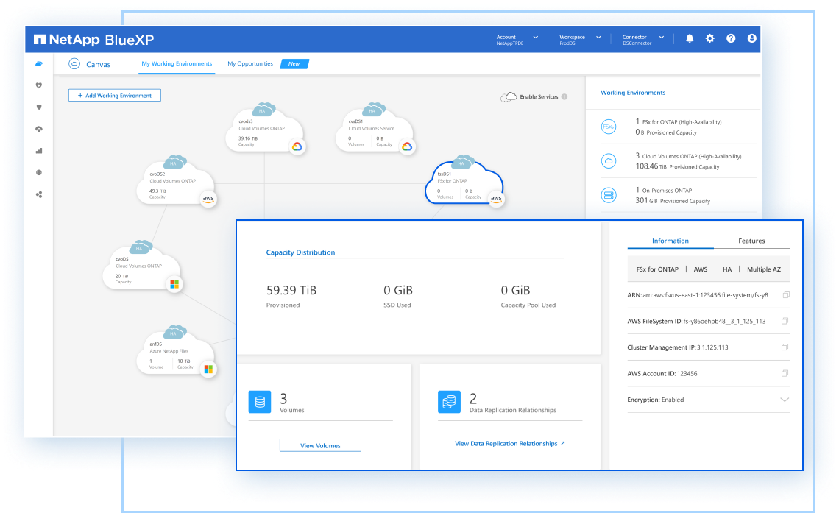This screenshot has width=839, height=513.
Task: Copy the ARN value
Action: pos(785,295)
